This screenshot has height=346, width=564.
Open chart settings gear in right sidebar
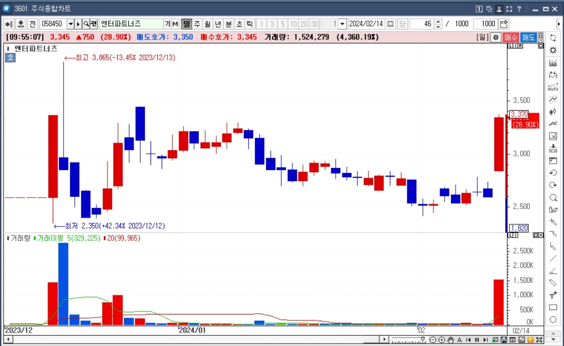(553, 50)
